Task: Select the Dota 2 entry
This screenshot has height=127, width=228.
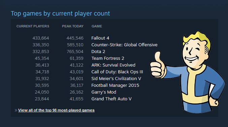Action: pos(98,52)
